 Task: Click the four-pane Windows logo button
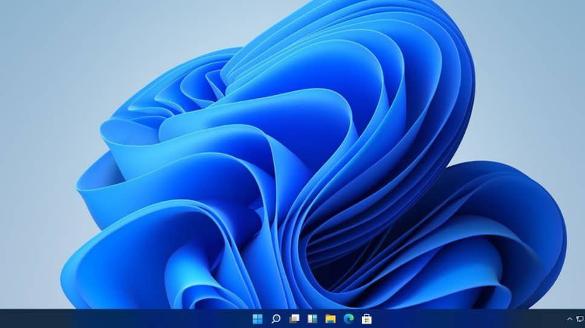[257, 318]
